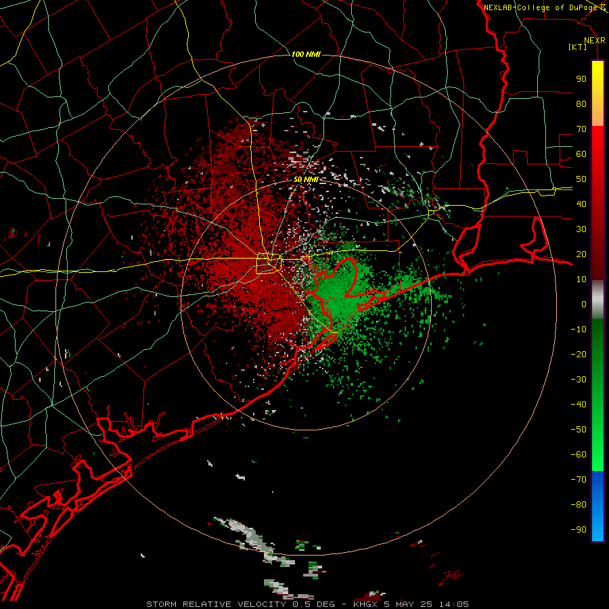The height and width of the screenshot is (609, 609).
Task: Click the positive 90 knot scale label
Action: (x=581, y=79)
